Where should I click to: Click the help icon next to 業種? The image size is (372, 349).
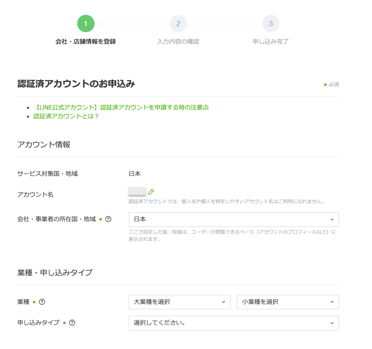(x=42, y=302)
